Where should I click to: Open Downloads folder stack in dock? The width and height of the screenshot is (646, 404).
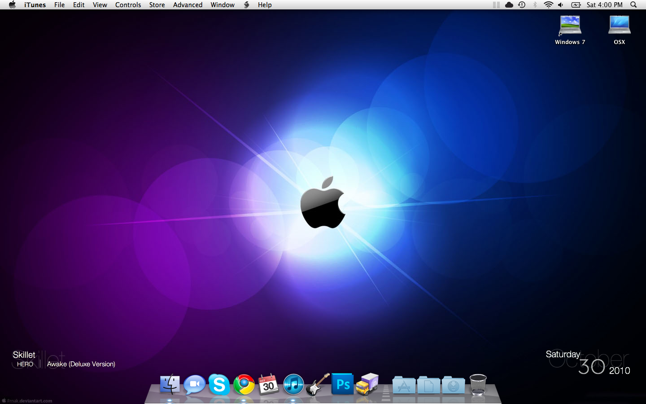point(453,385)
